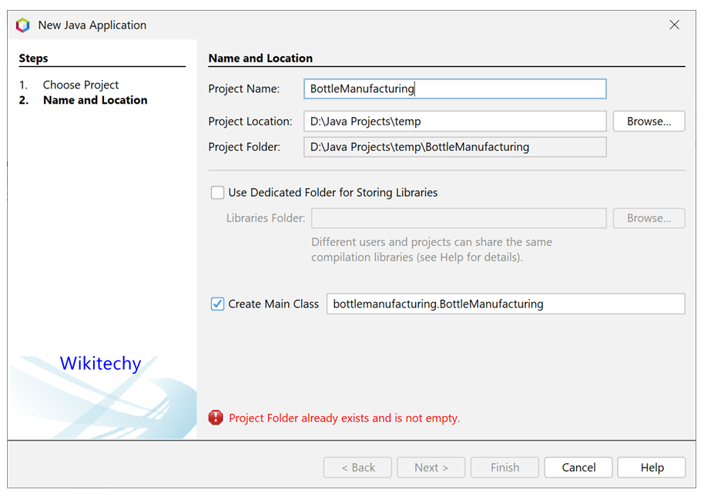Select the Choose Project step
The width and height of the screenshot is (704, 496).
pyautogui.click(x=80, y=85)
